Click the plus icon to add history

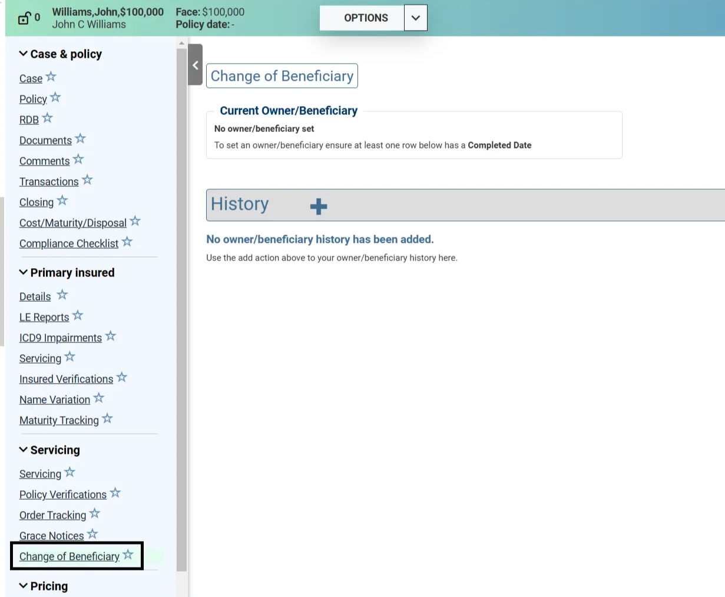click(x=319, y=206)
